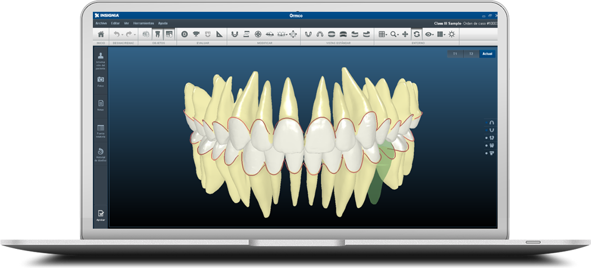The height and width of the screenshot is (268, 591).
Task: Click the brightness sun icon
Action: click(x=451, y=34)
